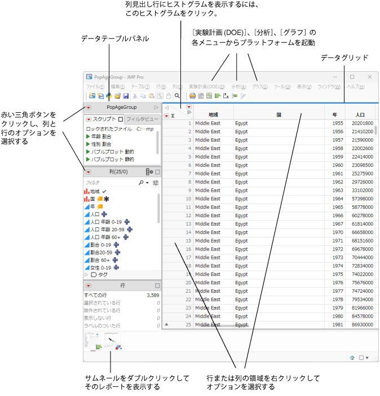
Task: Click the Python script toolbar icon
Action: (x=109, y=96)
